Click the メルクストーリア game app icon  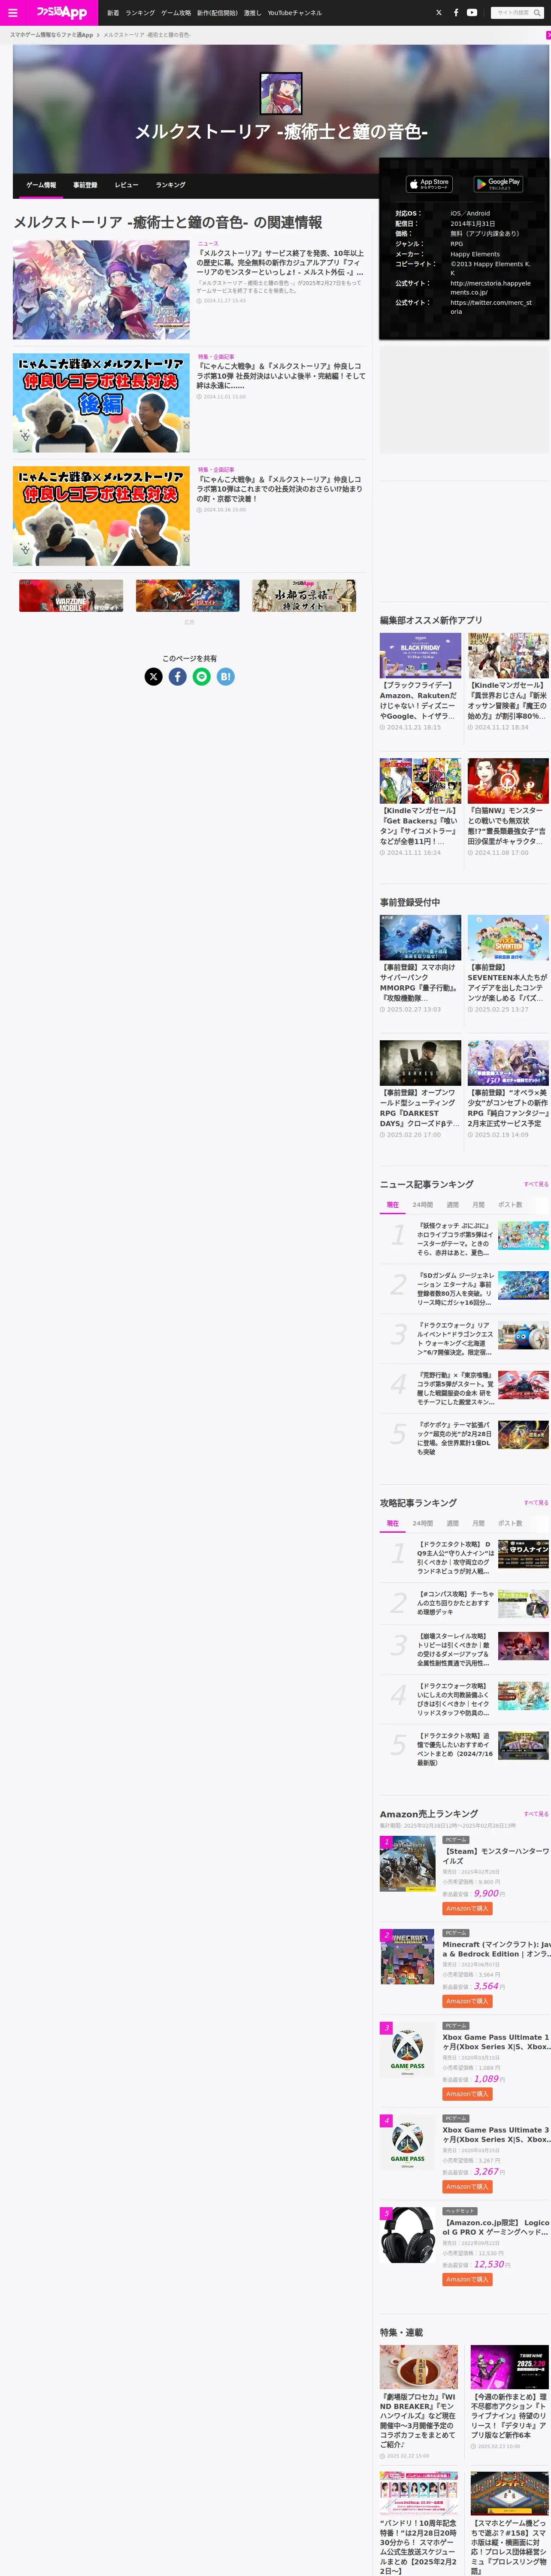tap(281, 93)
